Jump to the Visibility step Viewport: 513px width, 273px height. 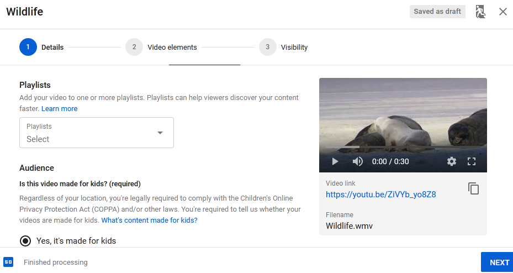coord(267,47)
